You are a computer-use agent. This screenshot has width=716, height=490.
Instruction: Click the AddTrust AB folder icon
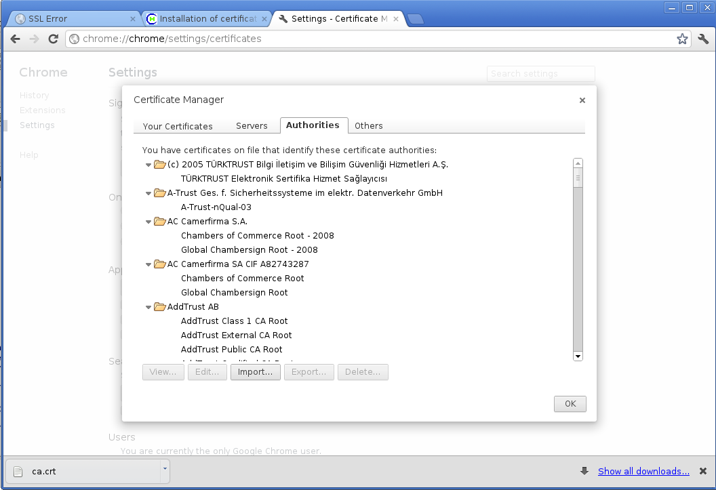click(160, 306)
